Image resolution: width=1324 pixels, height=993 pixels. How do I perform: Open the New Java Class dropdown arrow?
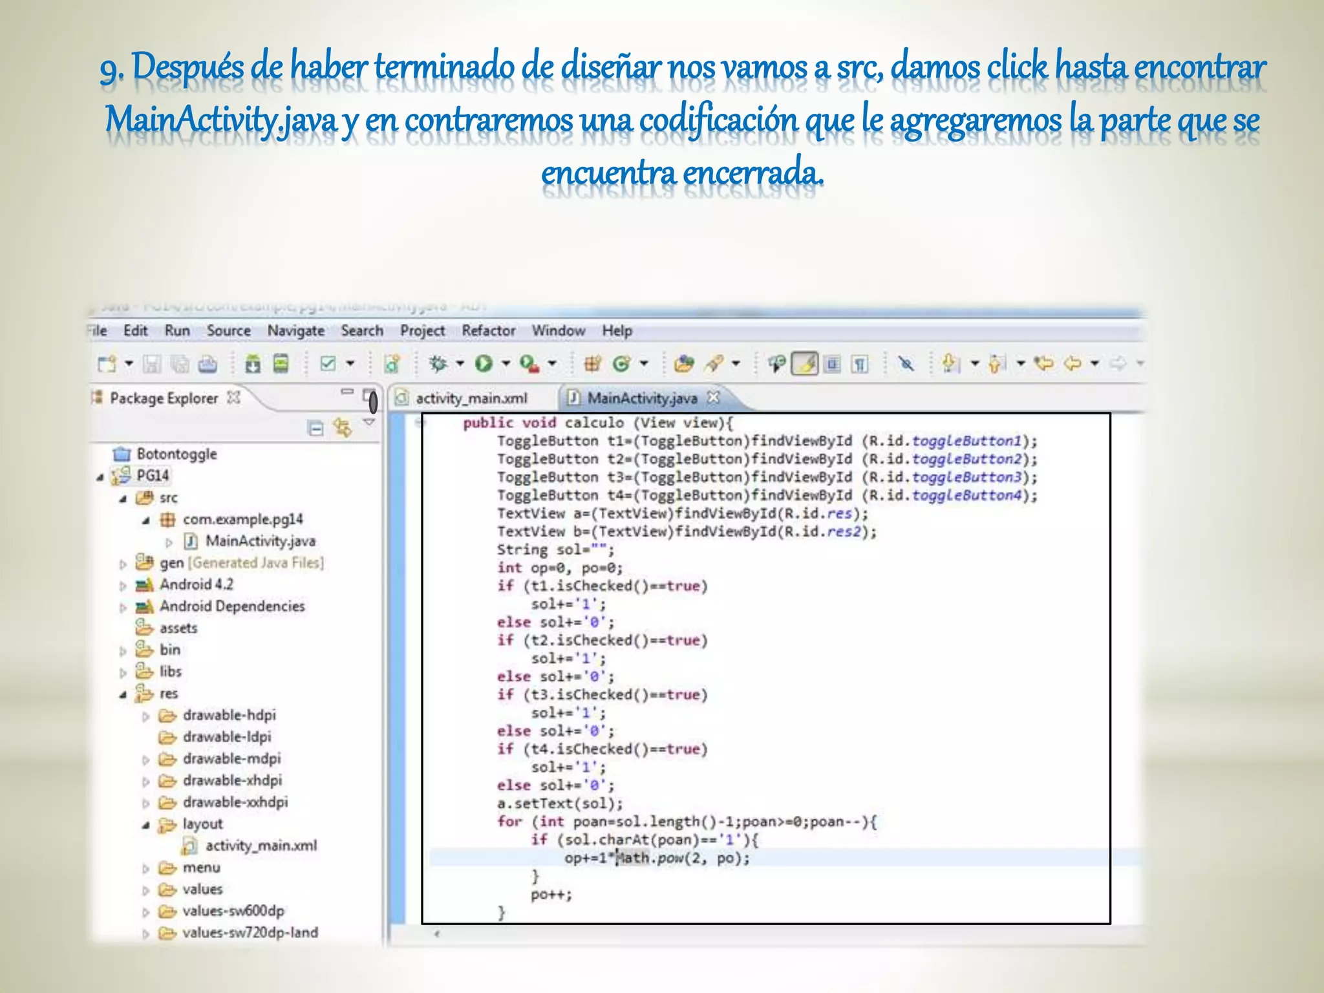click(644, 363)
